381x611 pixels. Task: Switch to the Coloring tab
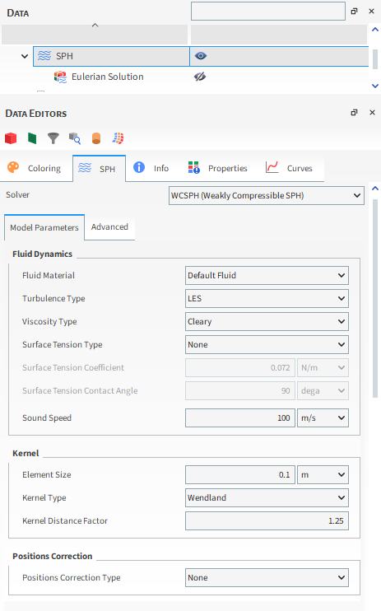(x=35, y=168)
